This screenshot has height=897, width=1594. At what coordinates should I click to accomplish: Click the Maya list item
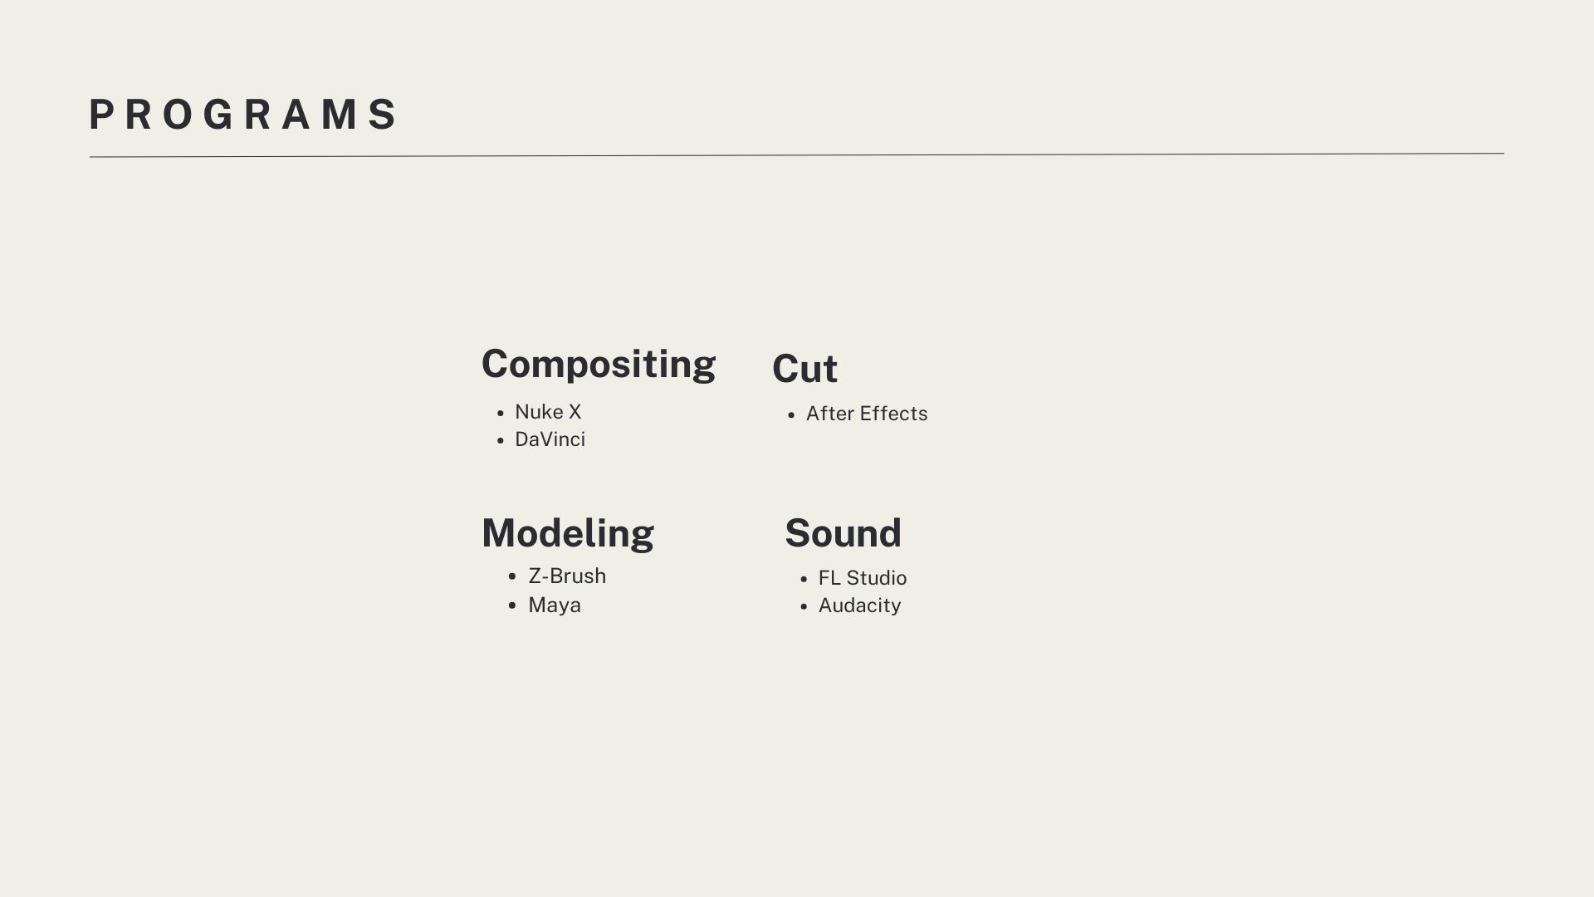(x=555, y=605)
